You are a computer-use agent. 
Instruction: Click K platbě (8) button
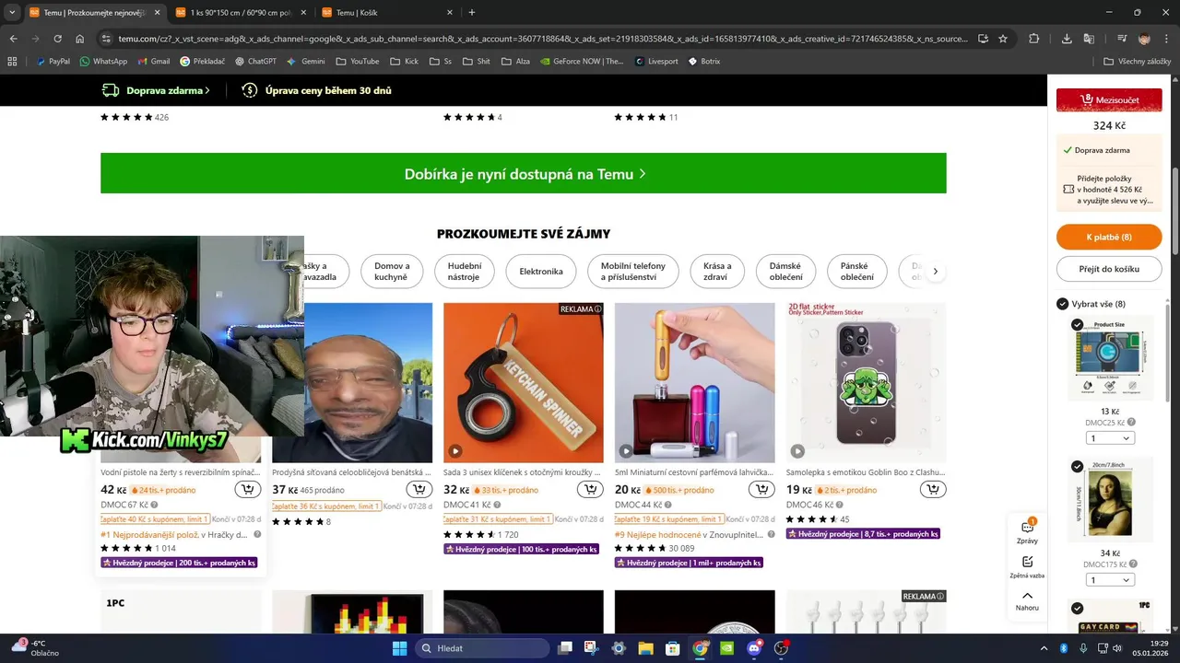point(1109,237)
